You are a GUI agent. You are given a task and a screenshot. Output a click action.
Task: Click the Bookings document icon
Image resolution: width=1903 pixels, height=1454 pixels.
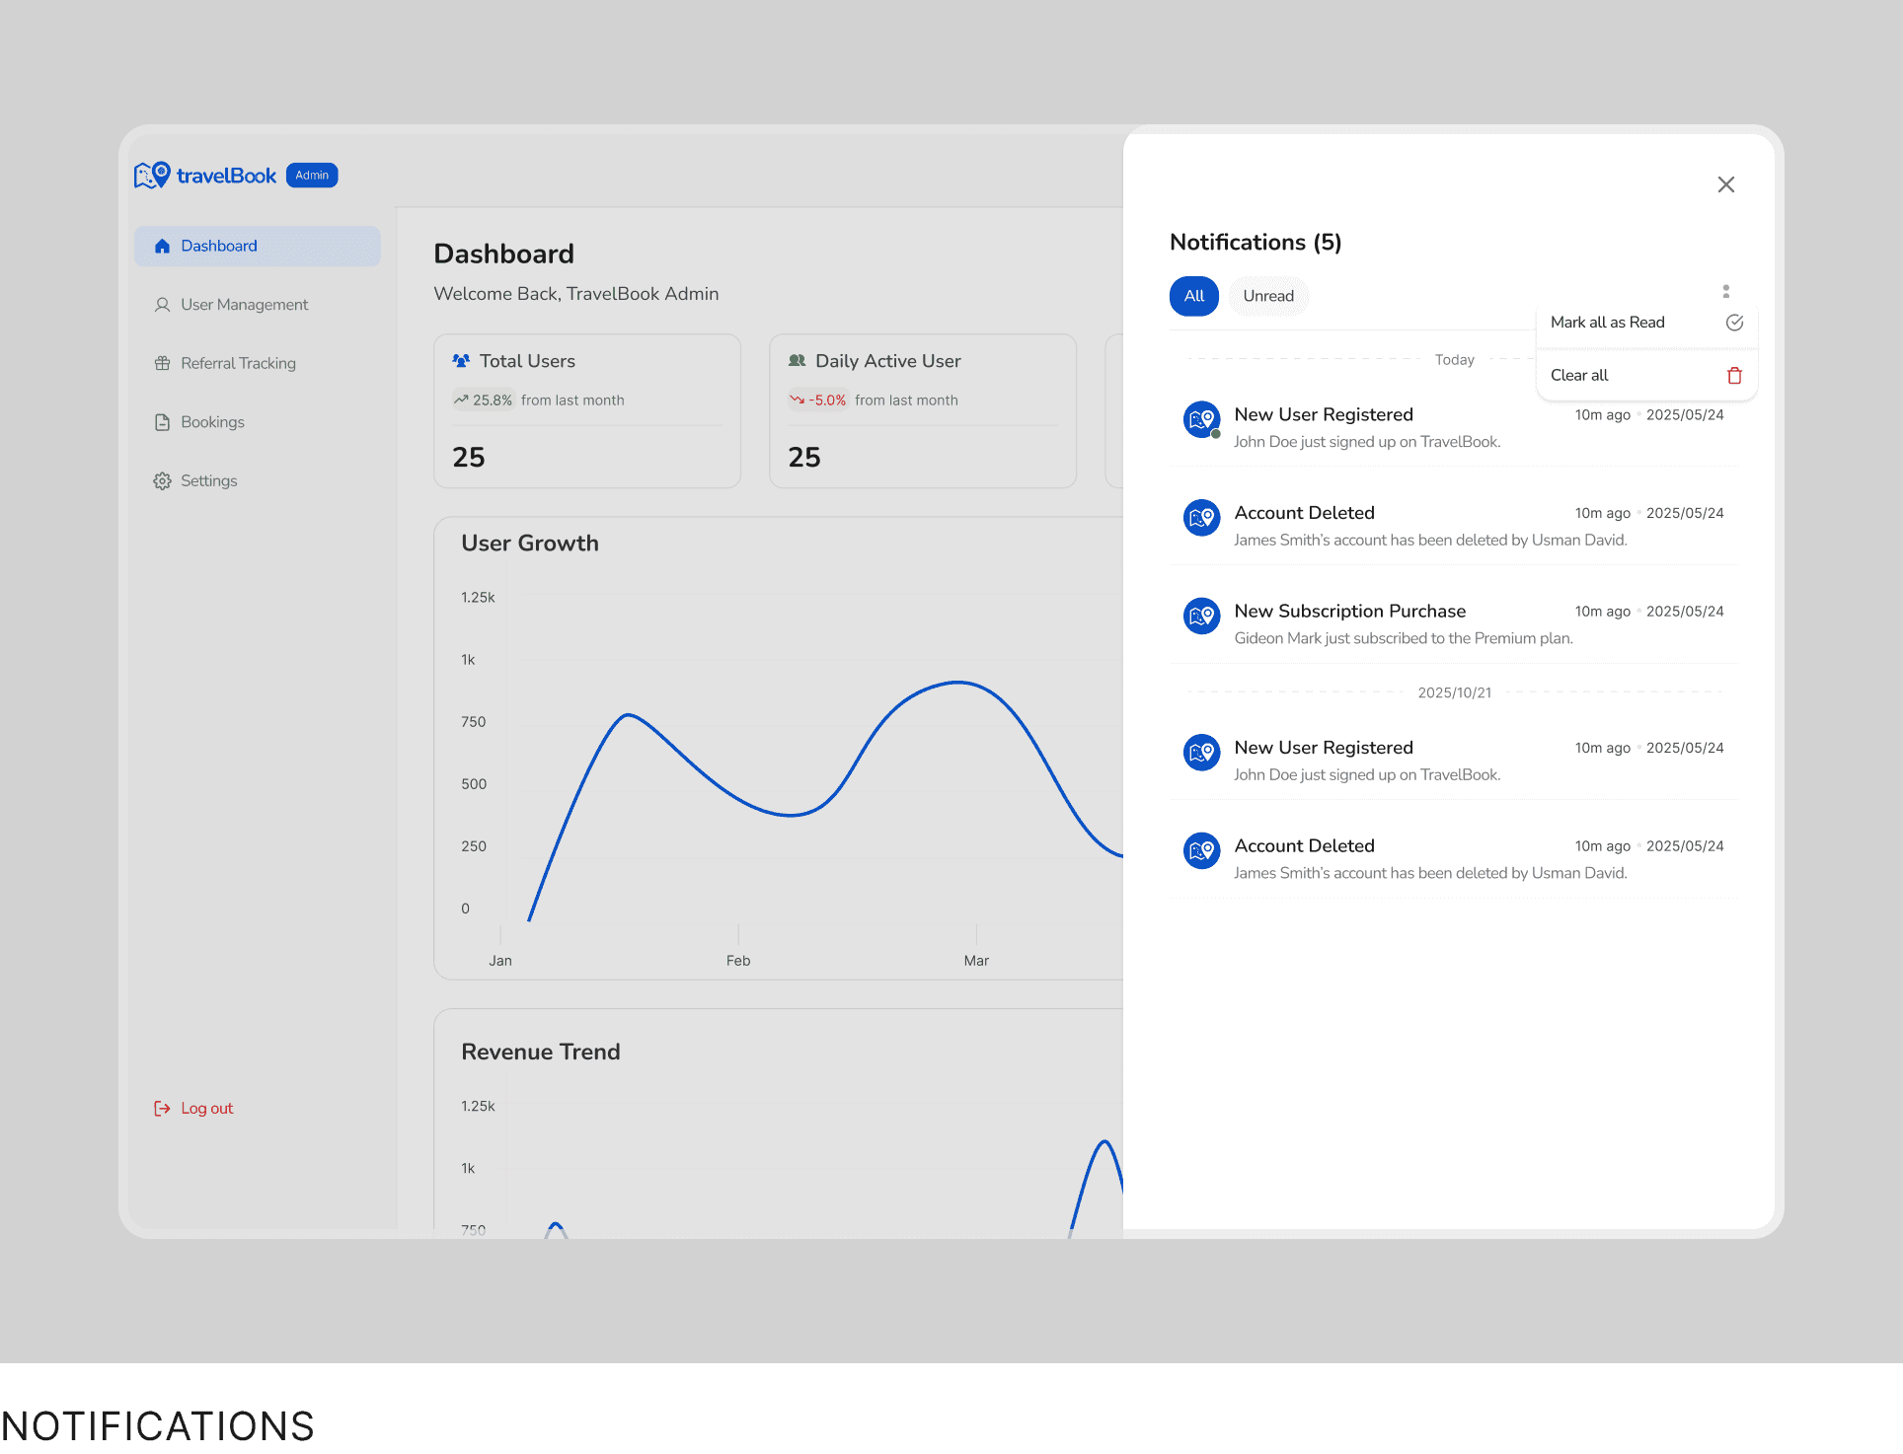click(x=162, y=422)
